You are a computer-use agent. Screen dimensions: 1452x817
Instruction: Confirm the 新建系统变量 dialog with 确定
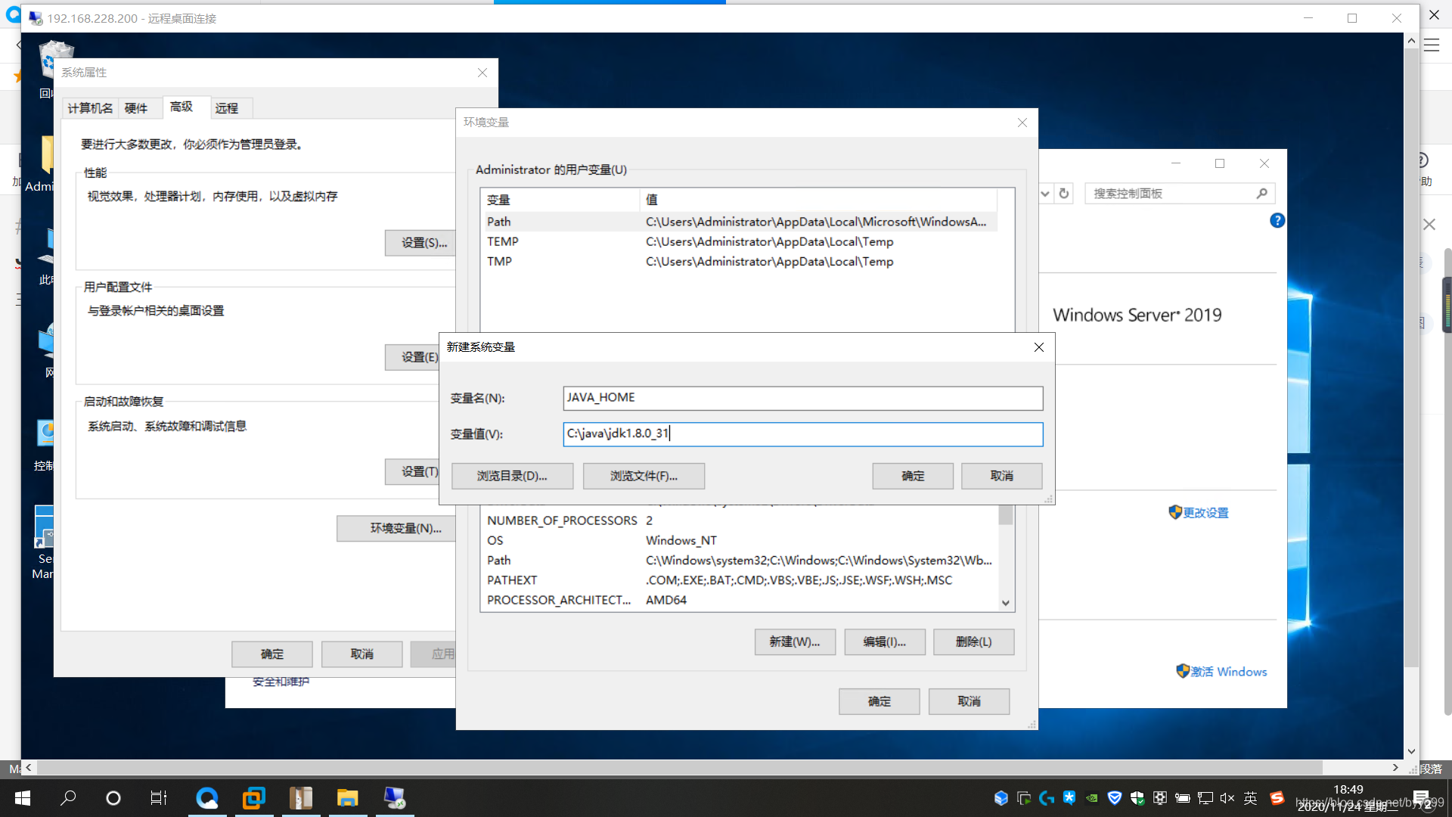[x=913, y=476]
